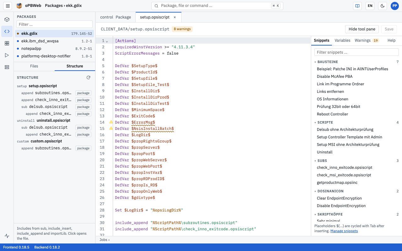Fold the [Actions] section at line 1
The height and width of the screenshot is (251, 402).
click(x=107, y=41)
